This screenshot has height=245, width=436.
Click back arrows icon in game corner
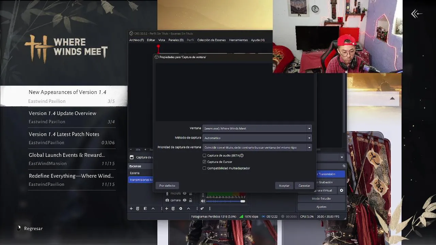[416, 14]
